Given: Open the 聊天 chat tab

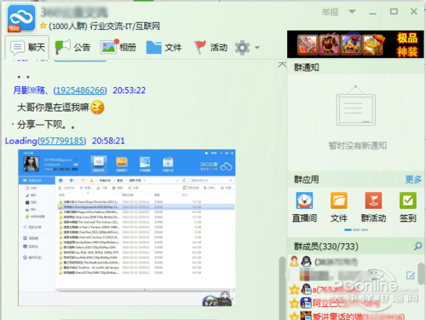Looking at the screenshot, I should [28, 47].
